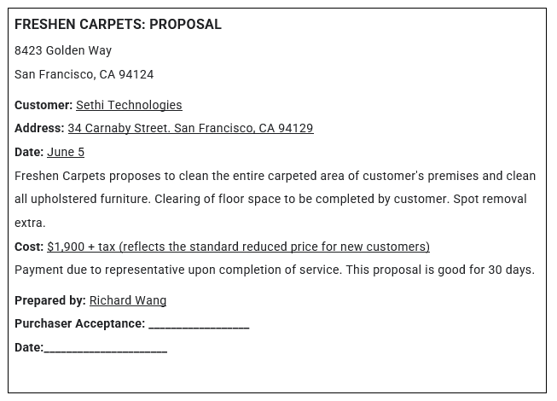Screen dimensions: 557x401
Task: Click the 8423 Golden Way address line
Action: coord(63,50)
